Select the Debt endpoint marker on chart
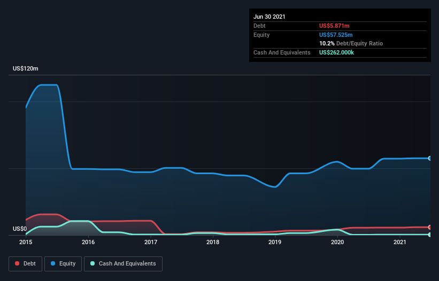The height and width of the screenshot is (281, 439). coord(430,227)
